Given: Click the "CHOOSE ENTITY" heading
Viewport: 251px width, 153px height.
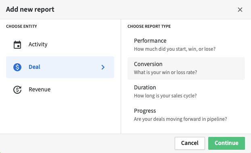Looking at the screenshot, I should [21, 26].
